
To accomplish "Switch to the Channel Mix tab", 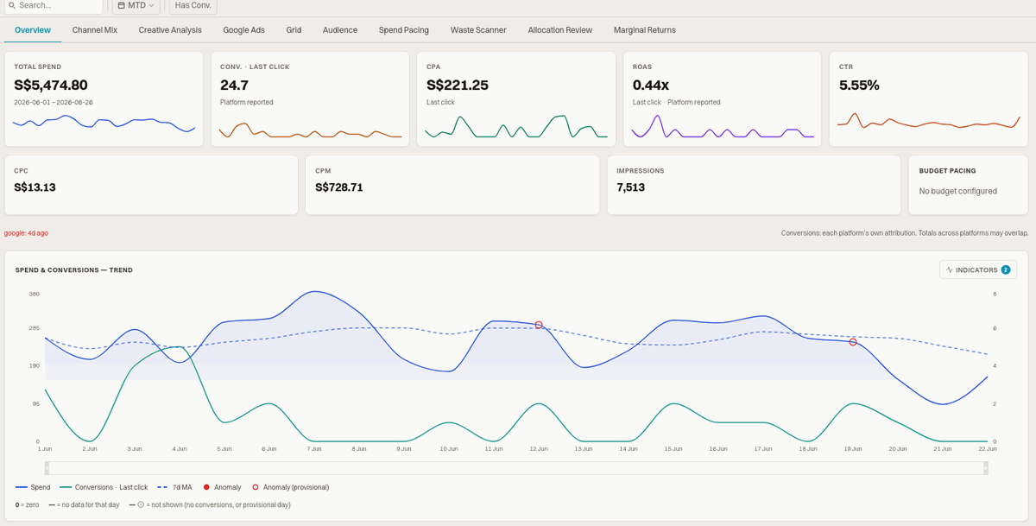I will 95,30.
